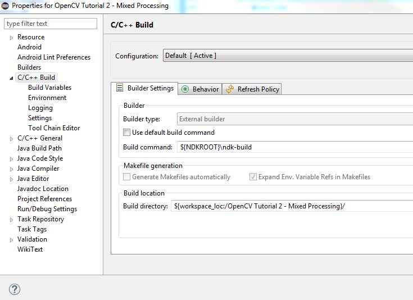
Task: Open the Tool Chain Editor page
Action: coord(54,128)
